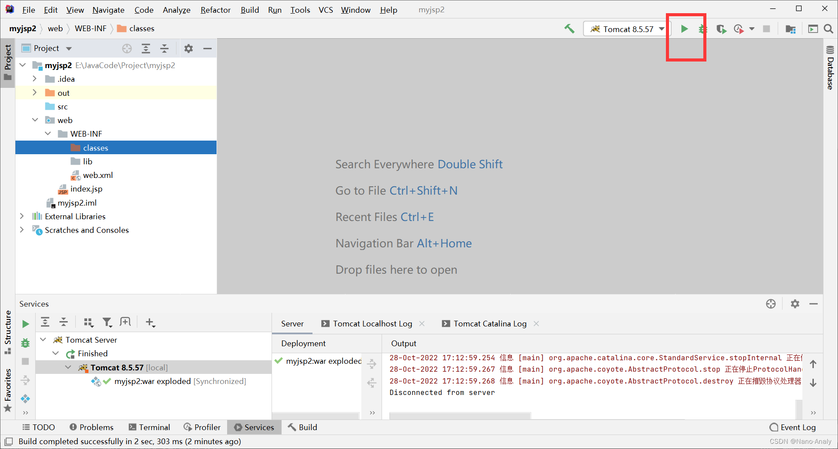Select web.xml in the project tree
The image size is (838, 449).
(x=98, y=175)
